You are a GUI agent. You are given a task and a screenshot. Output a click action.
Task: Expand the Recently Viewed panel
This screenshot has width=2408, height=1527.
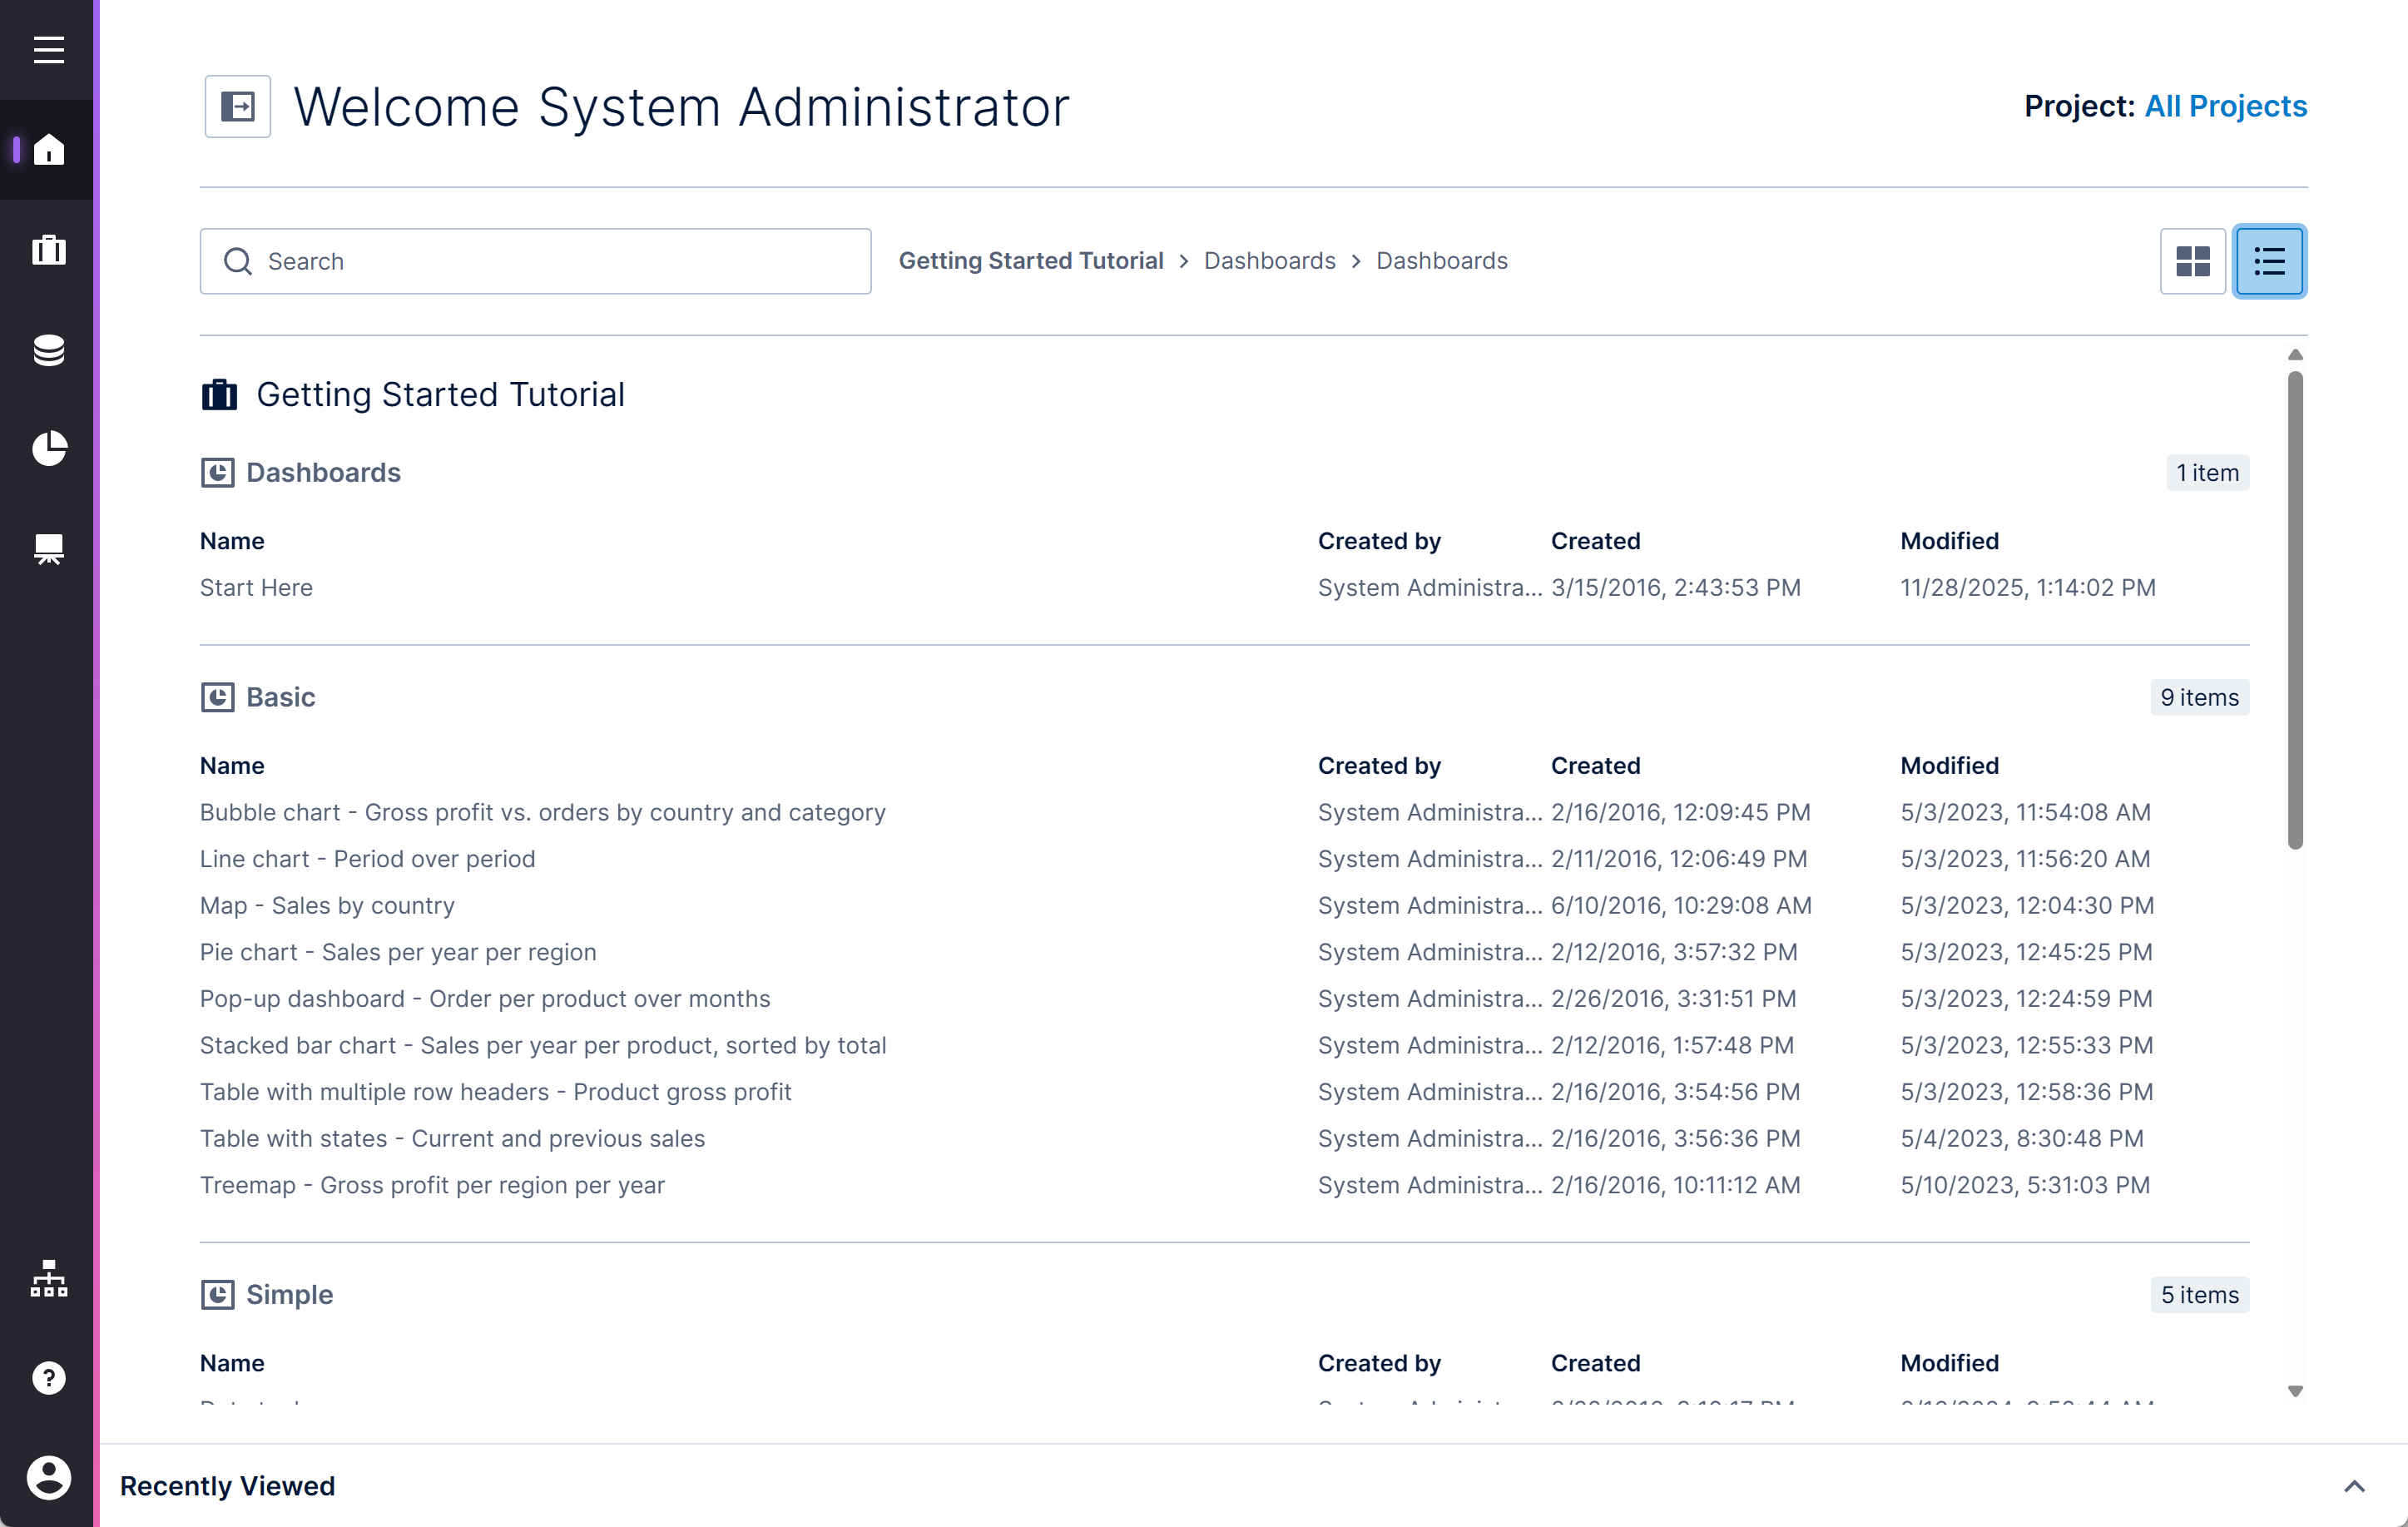tap(2354, 1486)
